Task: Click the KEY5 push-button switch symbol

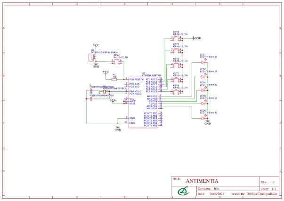Action: [x=176, y=50]
